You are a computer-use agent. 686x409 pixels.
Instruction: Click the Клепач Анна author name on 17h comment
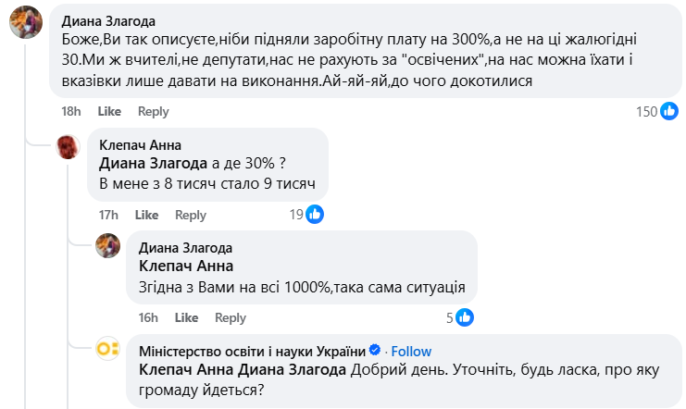[140, 145]
